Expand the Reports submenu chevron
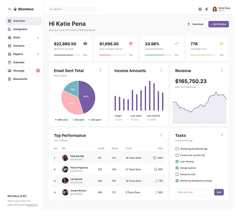The height and width of the screenshot is (218, 238). point(38,54)
